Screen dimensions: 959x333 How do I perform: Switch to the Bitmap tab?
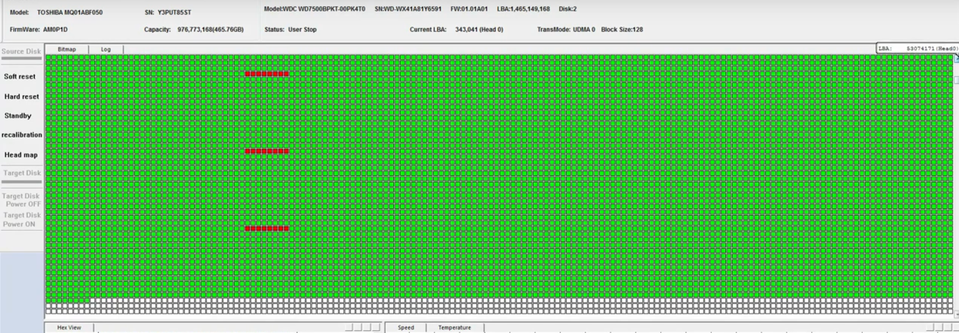[x=67, y=49]
